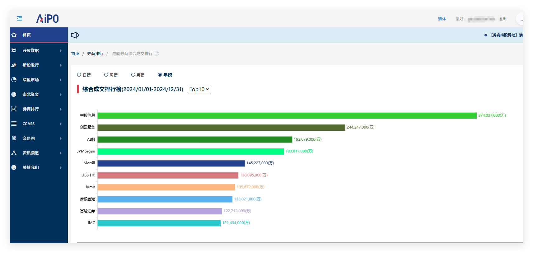533x253 pixels.
Task: Expand 交易圈 submenu arrow
Action: coord(61,138)
